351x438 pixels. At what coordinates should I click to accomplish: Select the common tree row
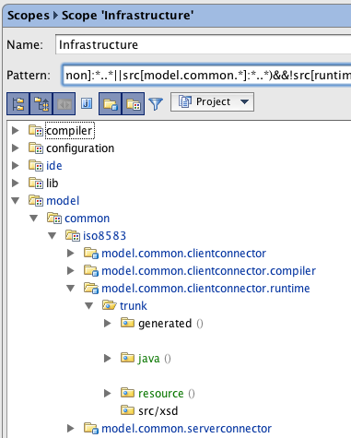click(87, 219)
